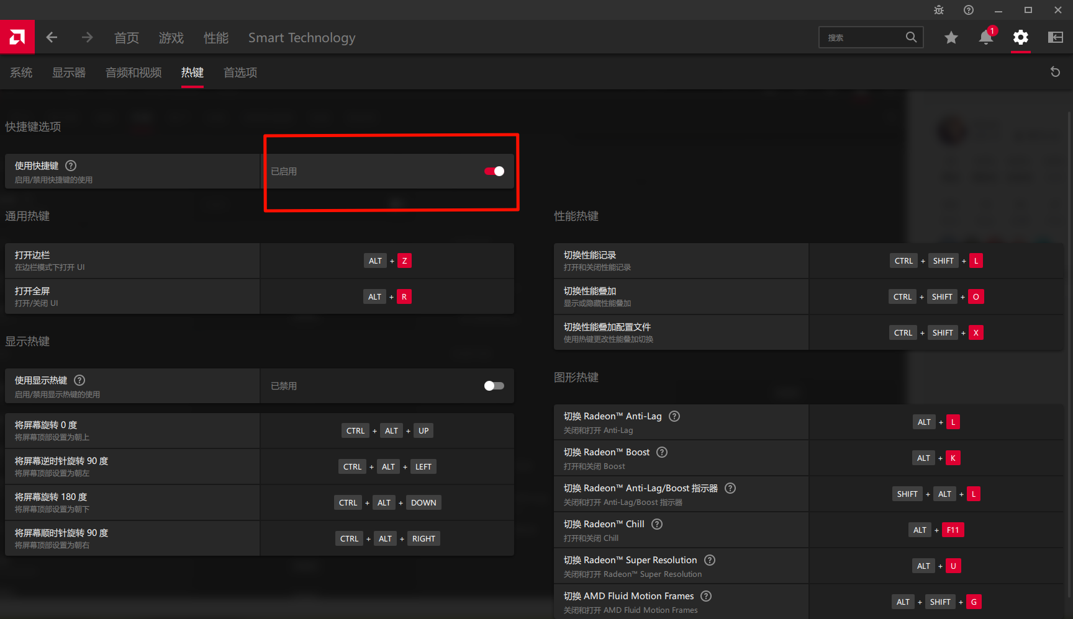1073x619 pixels.
Task: Change the 切换性能记录 hotkey binding
Action: (x=936, y=261)
